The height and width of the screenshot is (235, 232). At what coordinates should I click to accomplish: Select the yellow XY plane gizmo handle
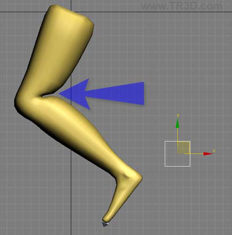pyautogui.click(x=184, y=148)
